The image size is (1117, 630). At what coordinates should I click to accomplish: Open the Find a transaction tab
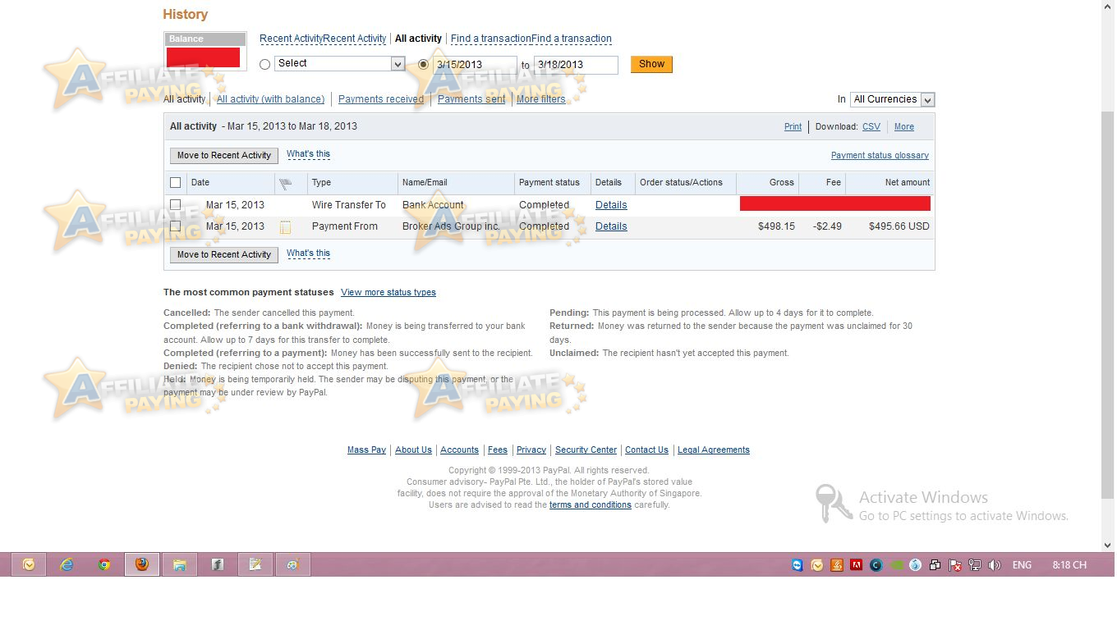[x=531, y=39]
